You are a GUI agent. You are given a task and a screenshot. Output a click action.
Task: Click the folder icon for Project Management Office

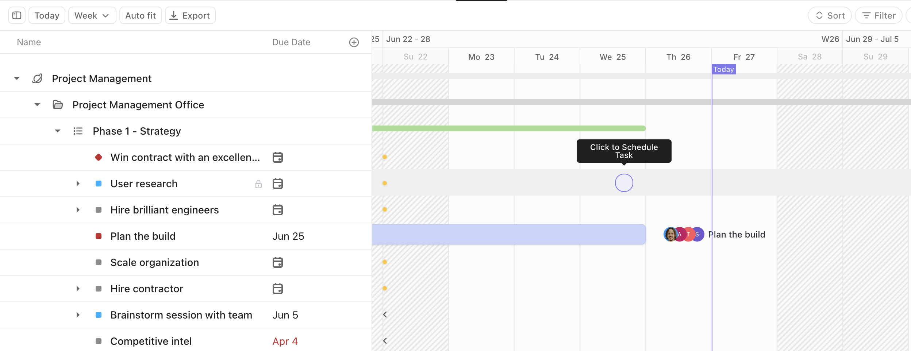click(58, 105)
